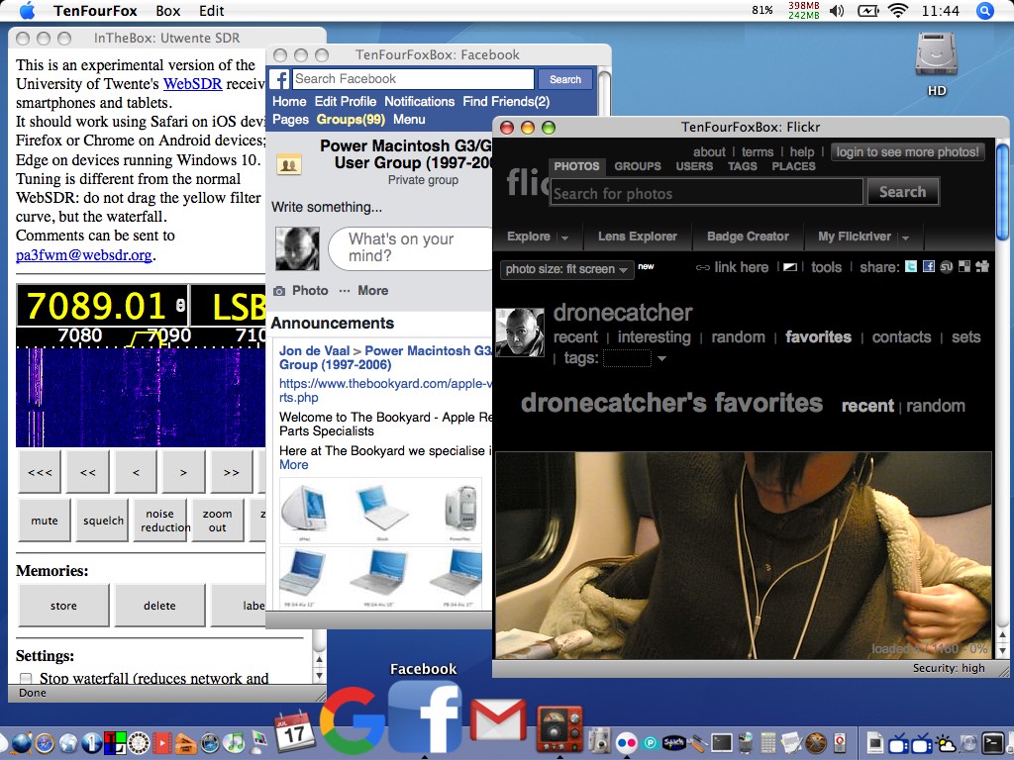This screenshot has width=1014, height=760.
Task: Open Lens Explorer in Flickr toolbar
Action: click(x=638, y=237)
